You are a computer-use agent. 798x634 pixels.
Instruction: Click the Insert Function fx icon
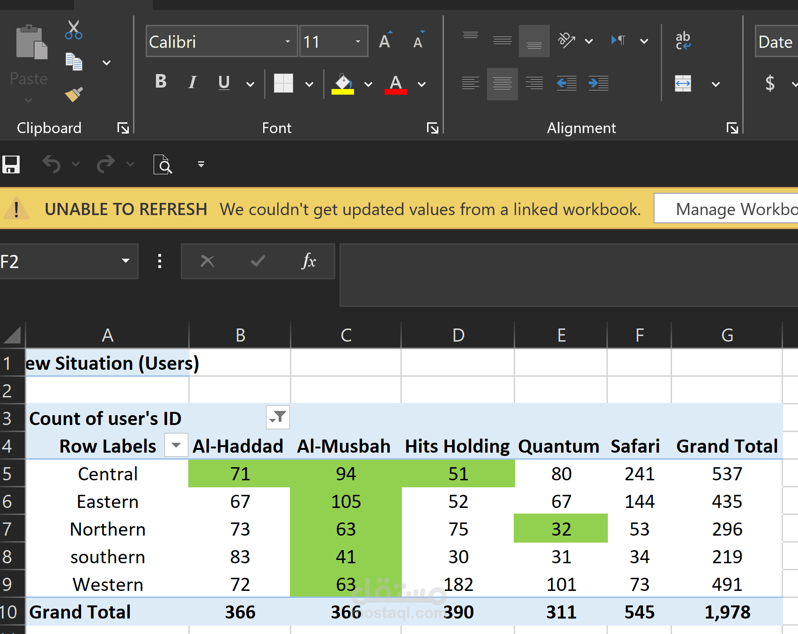click(x=309, y=261)
